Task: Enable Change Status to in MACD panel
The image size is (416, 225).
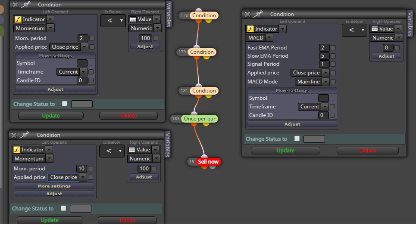Action: [x=297, y=139]
